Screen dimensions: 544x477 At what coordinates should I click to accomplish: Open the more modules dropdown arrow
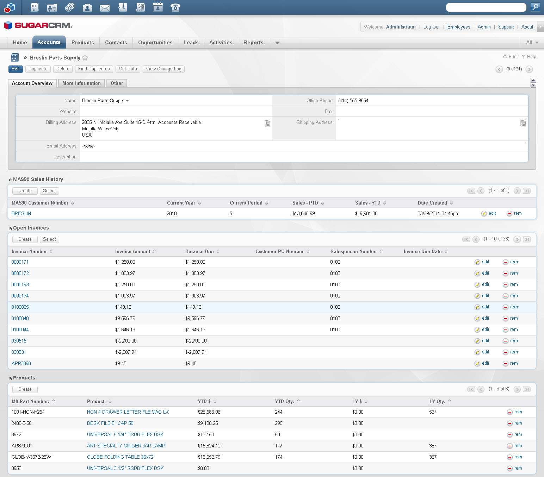click(277, 43)
